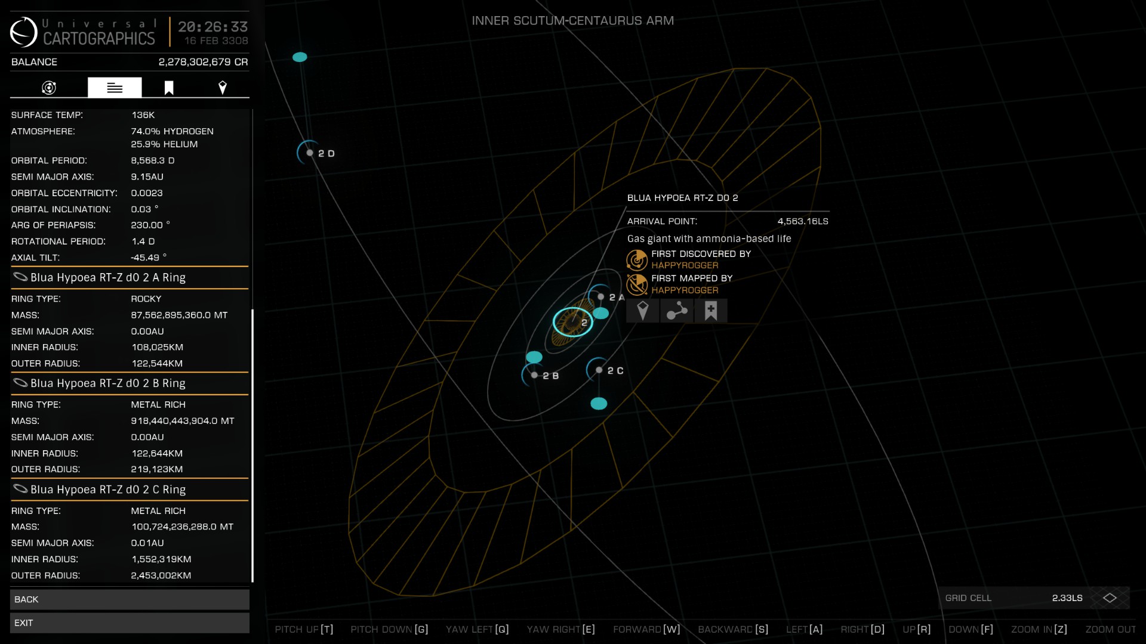Open the system map orrery tab

[x=49, y=88]
